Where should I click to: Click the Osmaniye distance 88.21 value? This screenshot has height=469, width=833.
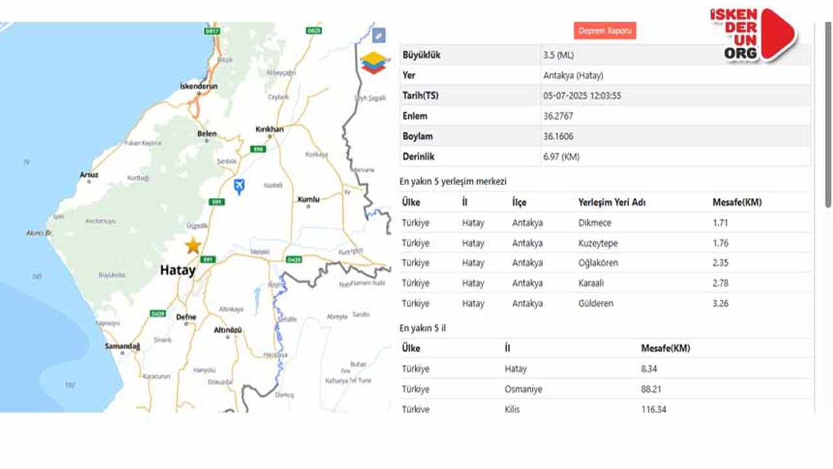(651, 389)
